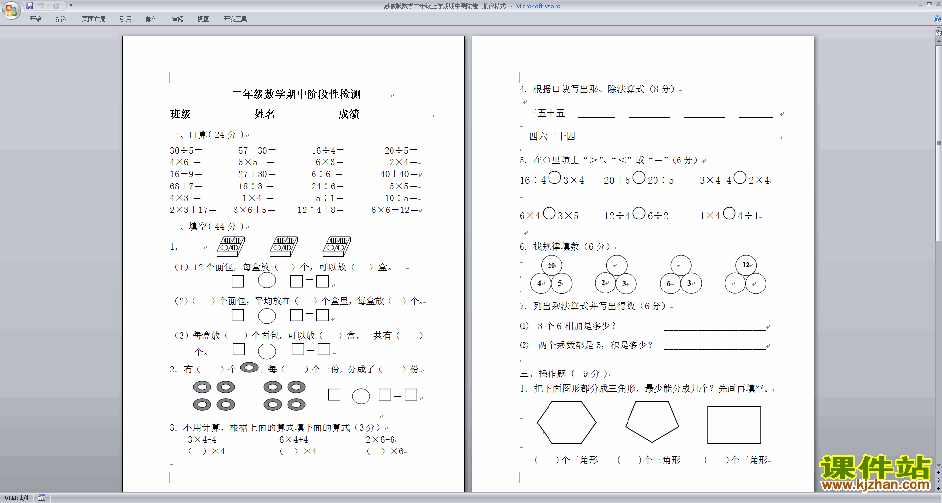Switch to the 视图 tab

coord(203,19)
